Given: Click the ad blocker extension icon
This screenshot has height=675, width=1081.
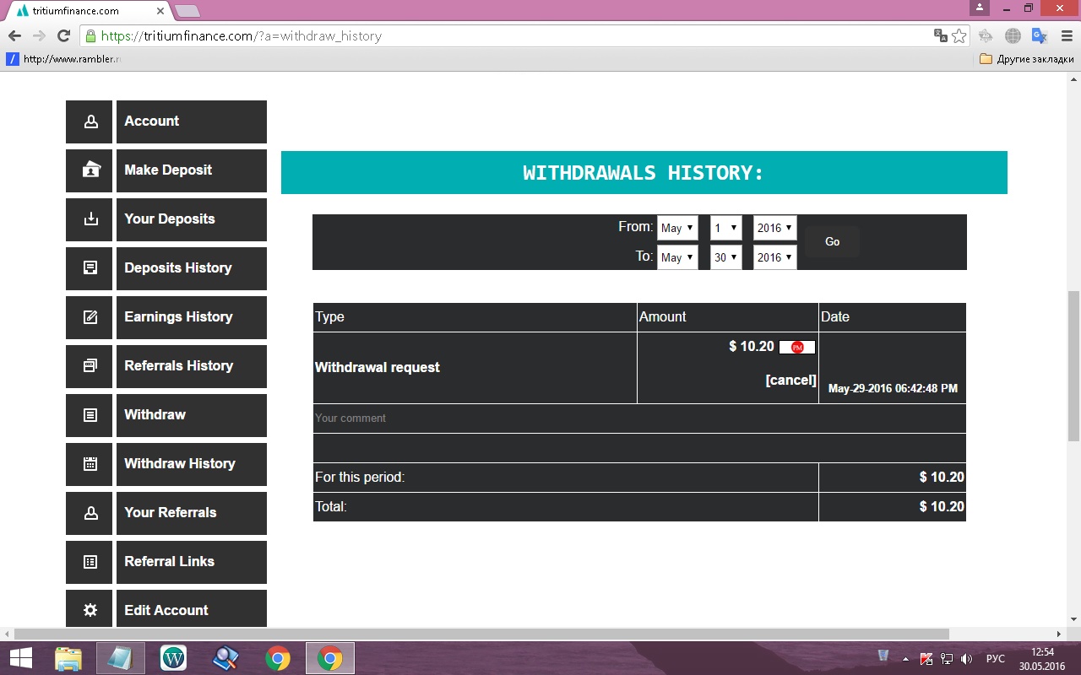Looking at the screenshot, I should pos(986,35).
